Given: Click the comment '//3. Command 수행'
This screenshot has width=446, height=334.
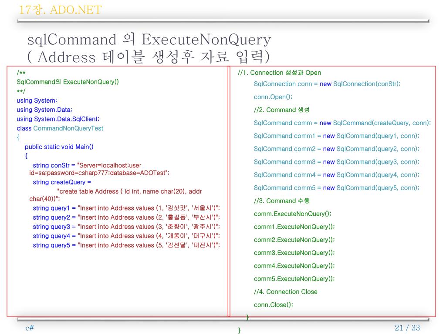Looking at the screenshot, I should click(282, 201).
